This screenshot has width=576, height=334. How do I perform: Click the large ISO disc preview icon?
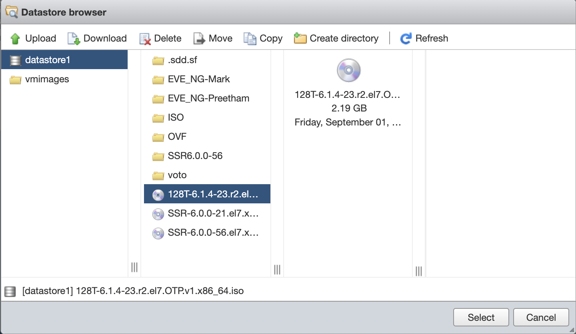click(x=348, y=70)
